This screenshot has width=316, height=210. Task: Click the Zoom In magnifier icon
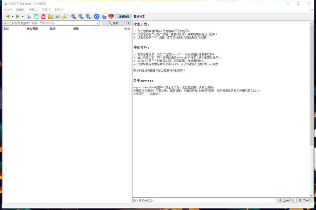coord(73,16)
